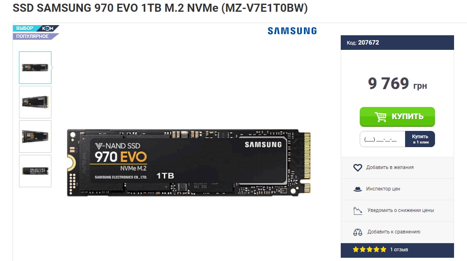Click Уведомить о снижении цены link
This screenshot has height=261, width=467.
point(401,210)
